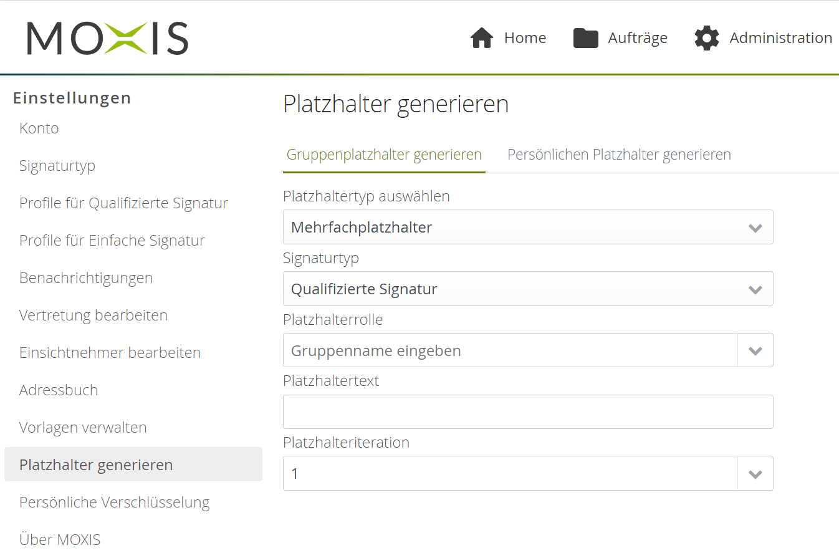The image size is (839, 553).
Task: Open the Vorlagen verwalten page
Action: [x=83, y=427]
